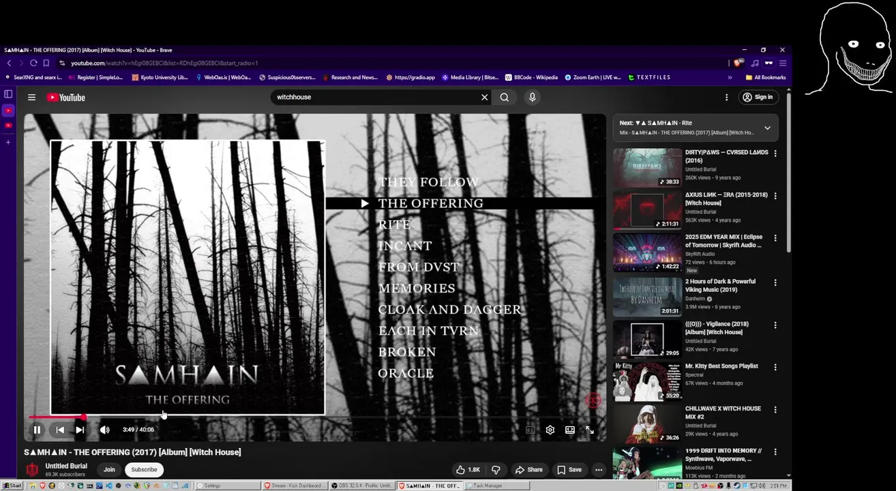Sign in to YouTube

click(758, 98)
